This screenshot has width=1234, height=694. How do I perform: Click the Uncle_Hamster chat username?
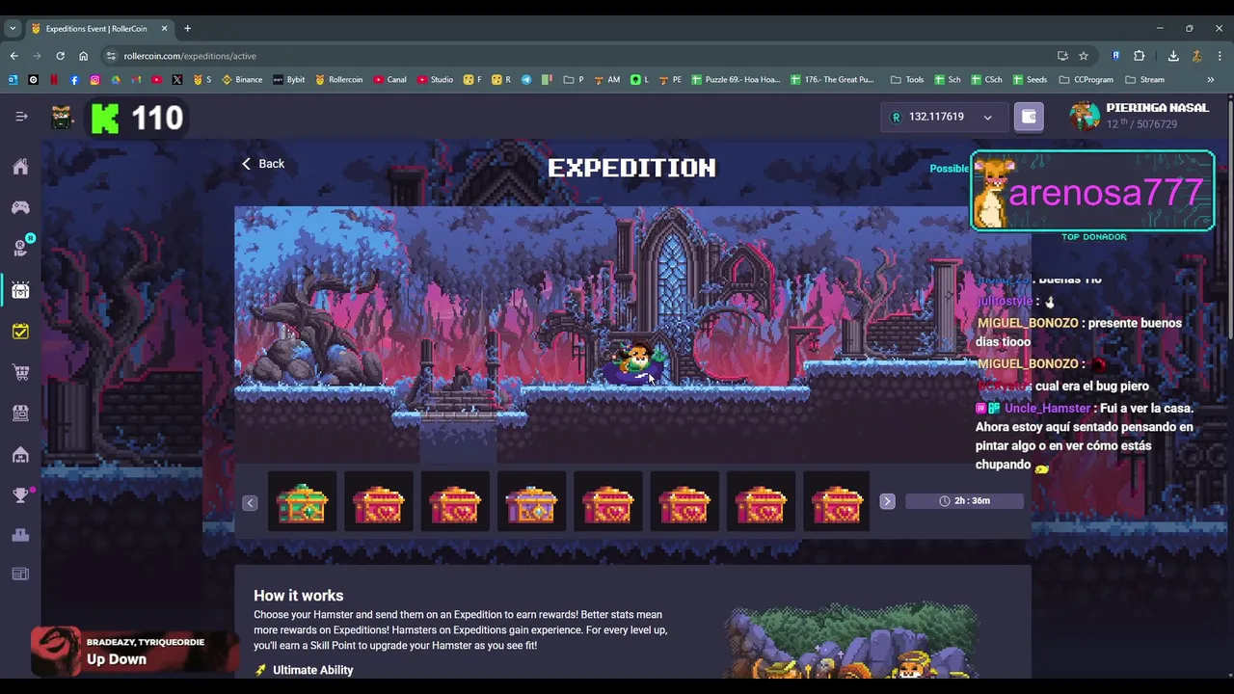pyautogui.click(x=1047, y=408)
